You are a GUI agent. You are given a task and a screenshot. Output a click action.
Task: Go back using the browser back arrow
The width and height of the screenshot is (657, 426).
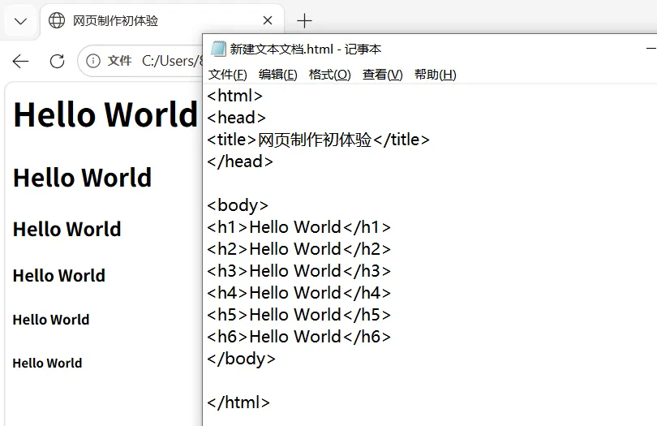(x=20, y=61)
